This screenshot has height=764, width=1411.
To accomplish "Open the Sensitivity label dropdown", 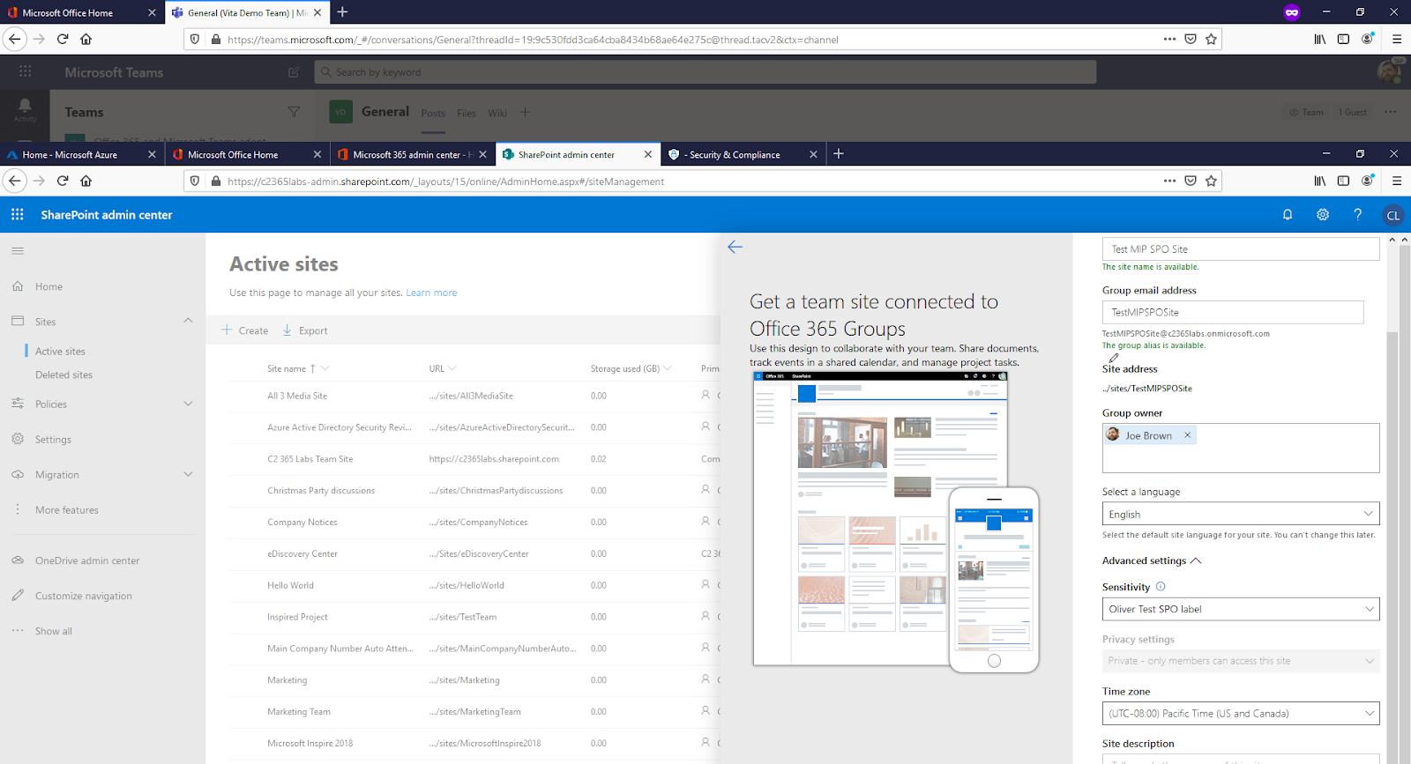I will click(x=1241, y=609).
